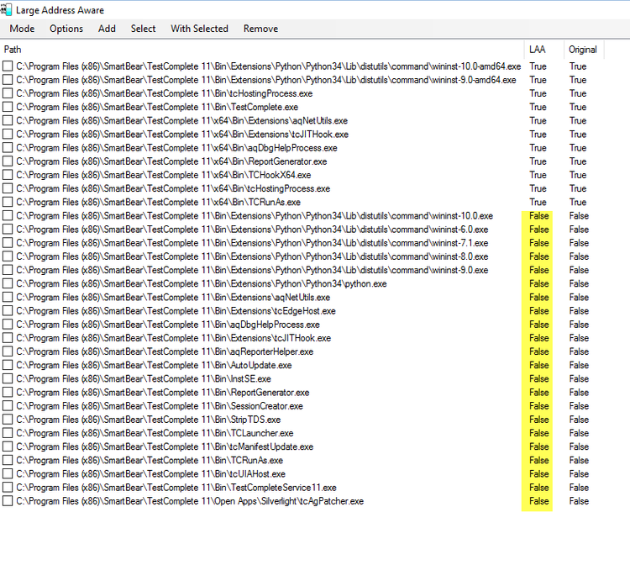Open the Mode menu
This screenshot has width=630, height=581.
click(x=22, y=29)
